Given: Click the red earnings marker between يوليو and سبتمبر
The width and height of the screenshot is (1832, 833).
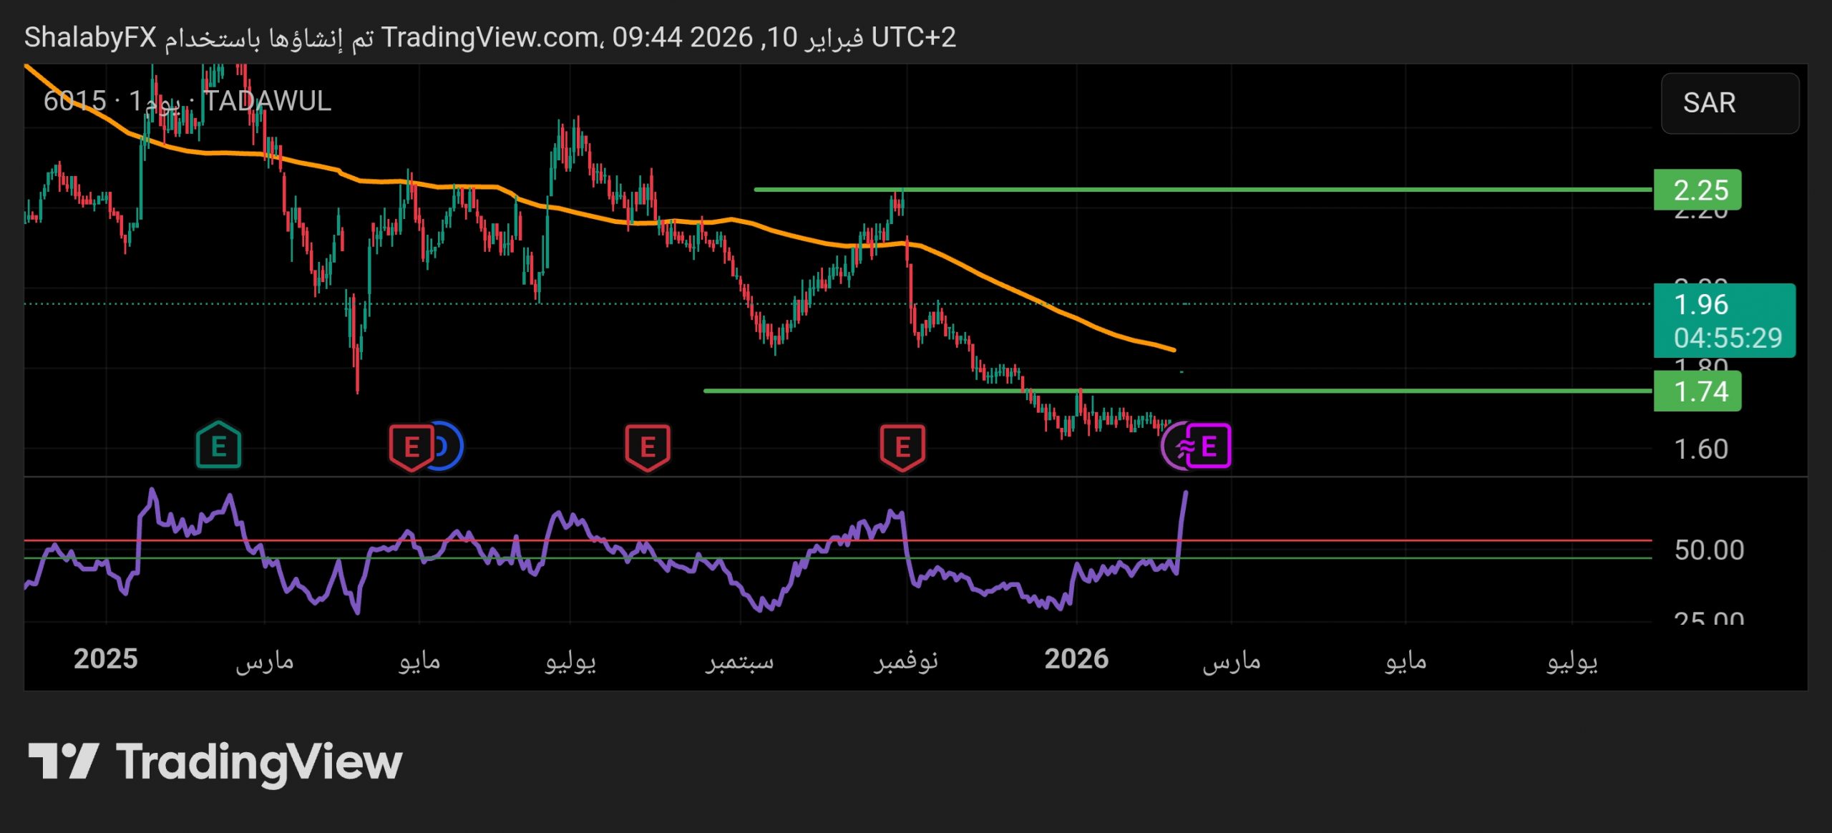Looking at the screenshot, I should (647, 447).
